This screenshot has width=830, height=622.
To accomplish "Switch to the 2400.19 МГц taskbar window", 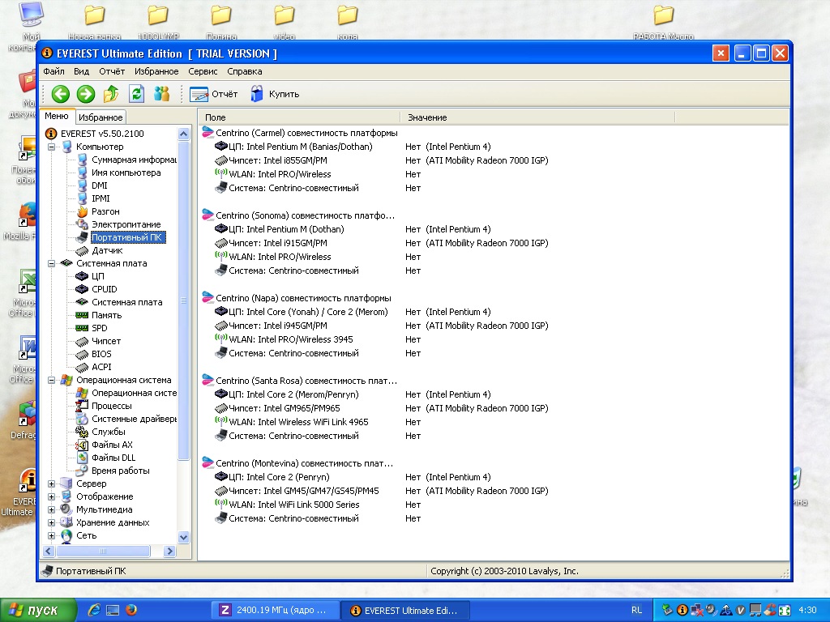I will [x=276, y=611].
